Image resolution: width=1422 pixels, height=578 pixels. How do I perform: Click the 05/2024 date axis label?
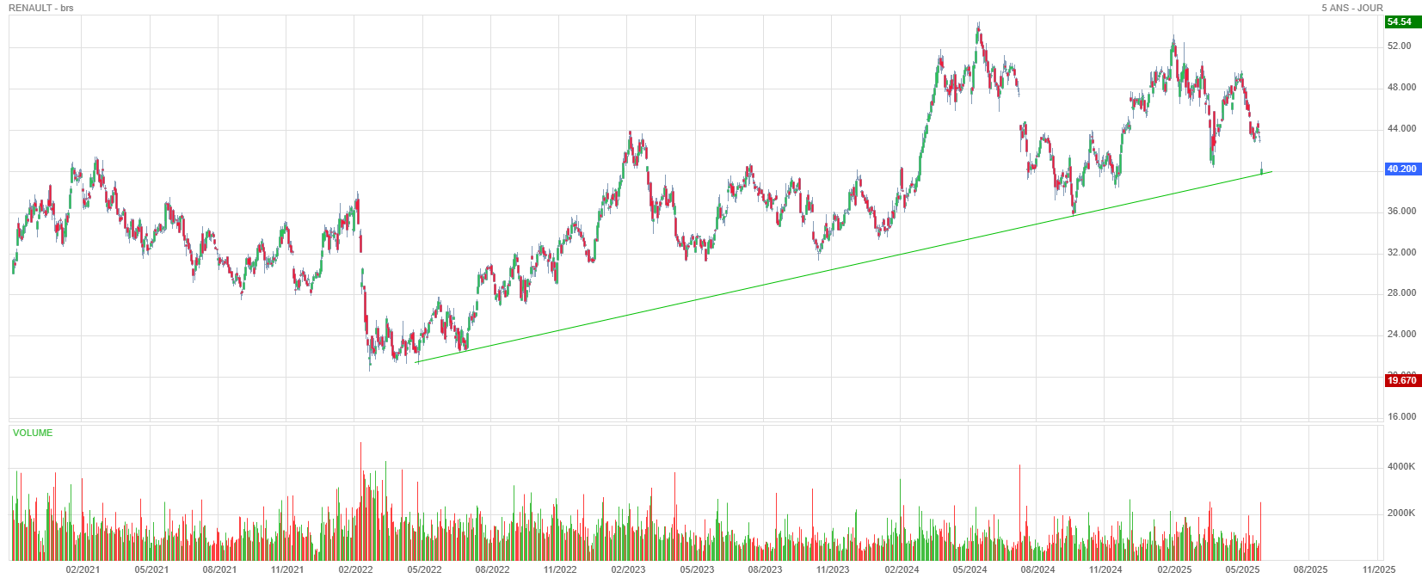pos(970,569)
